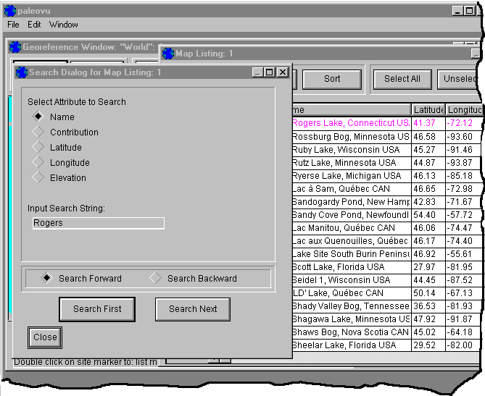Viewport: 485px width, 396px height.
Task: Open the Window menu
Action: (64, 25)
